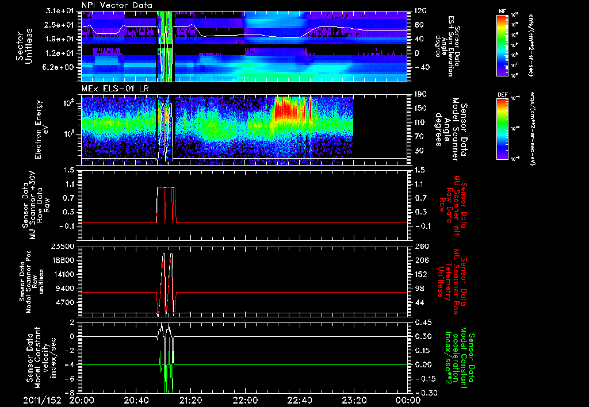Click the '206' telemetry tick value

[x=421, y=260]
